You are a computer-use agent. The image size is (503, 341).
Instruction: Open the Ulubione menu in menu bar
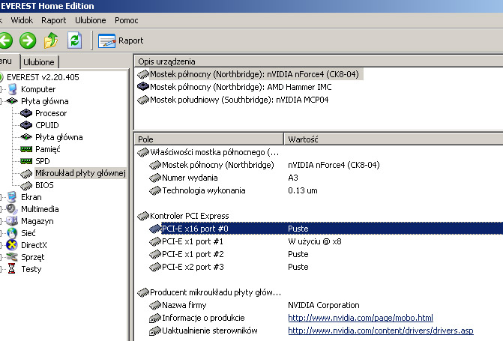tap(91, 20)
